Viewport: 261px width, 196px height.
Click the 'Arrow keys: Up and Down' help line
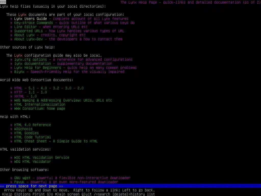[x=80, y=190]
